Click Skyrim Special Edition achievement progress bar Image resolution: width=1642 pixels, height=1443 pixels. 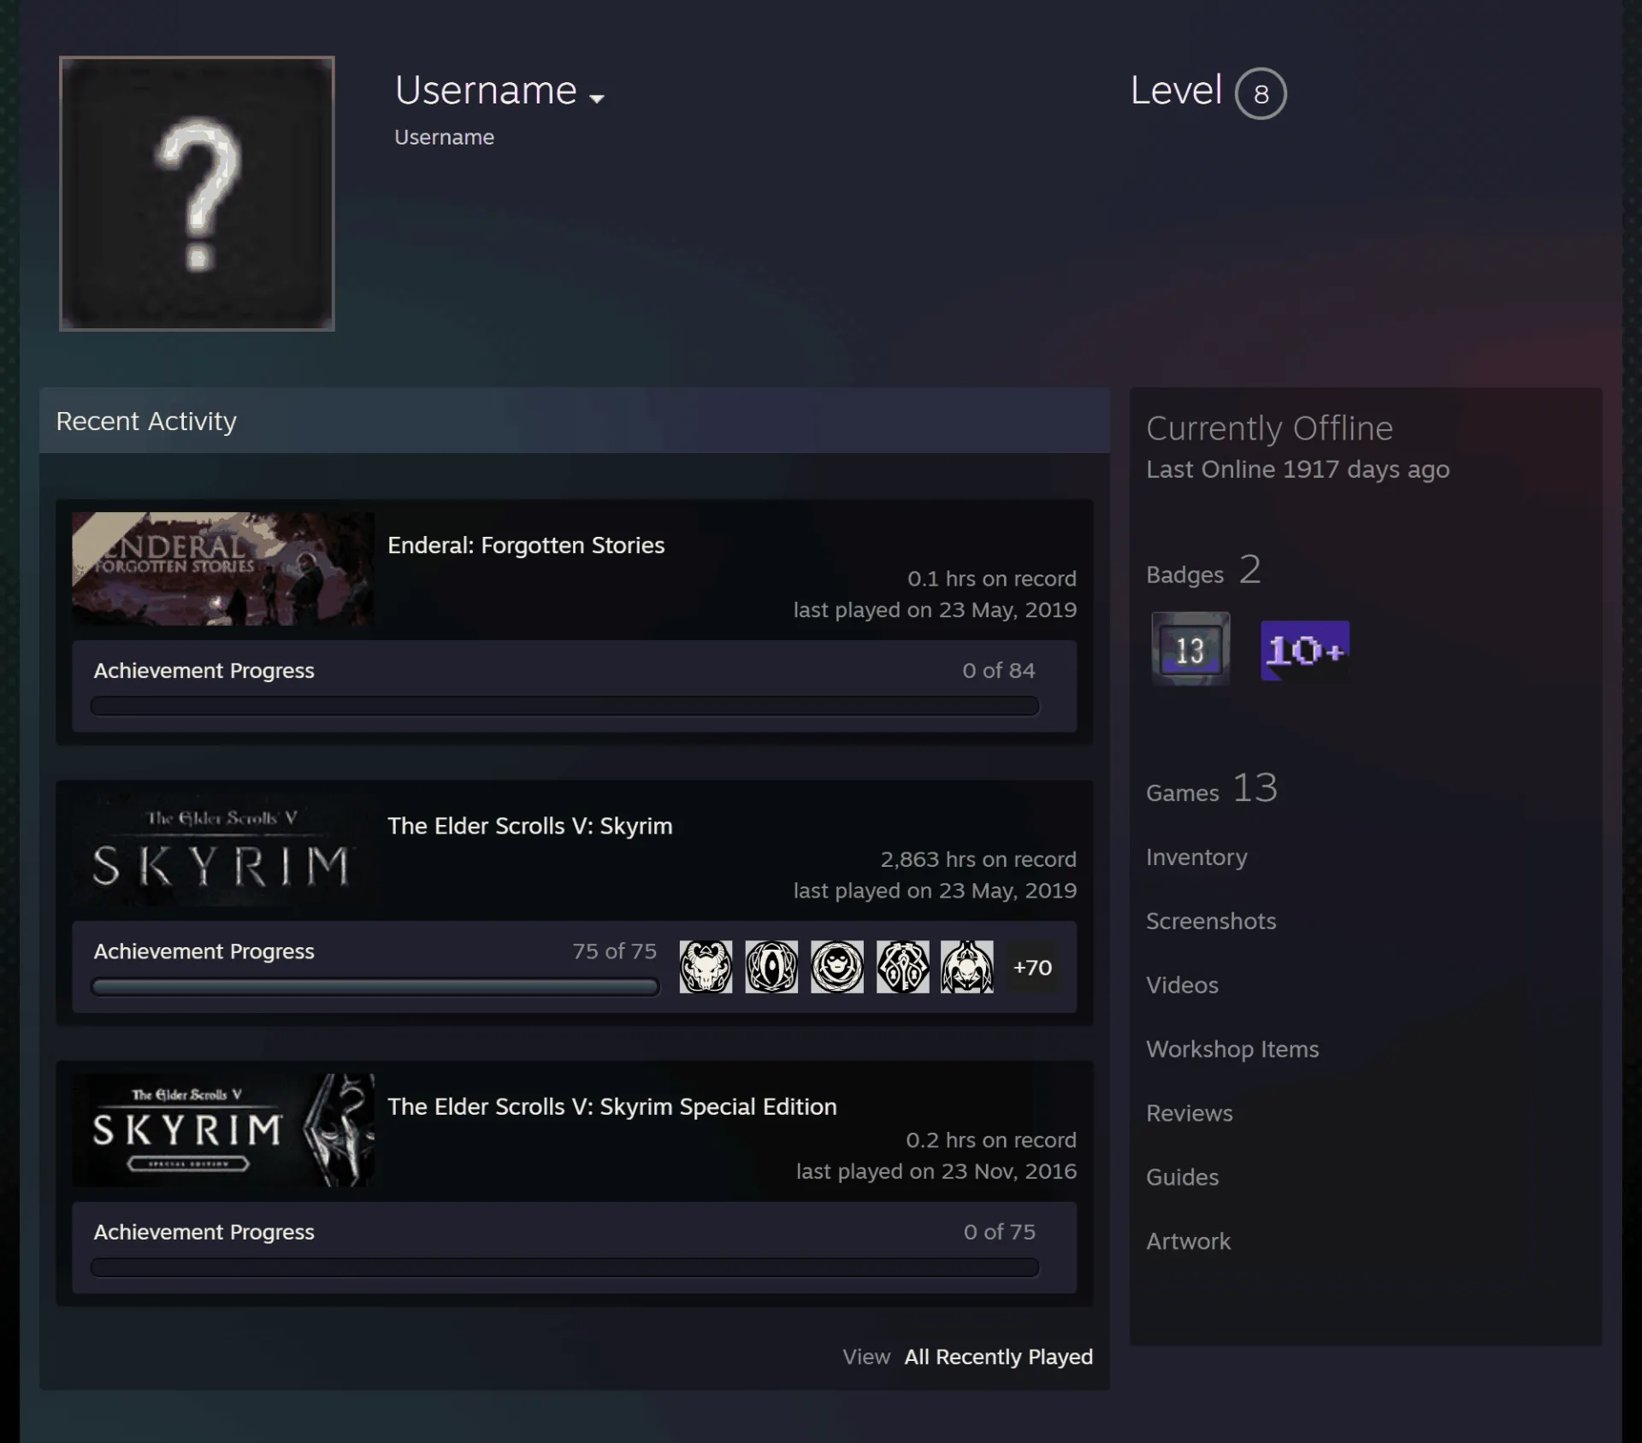[564, 1267]
